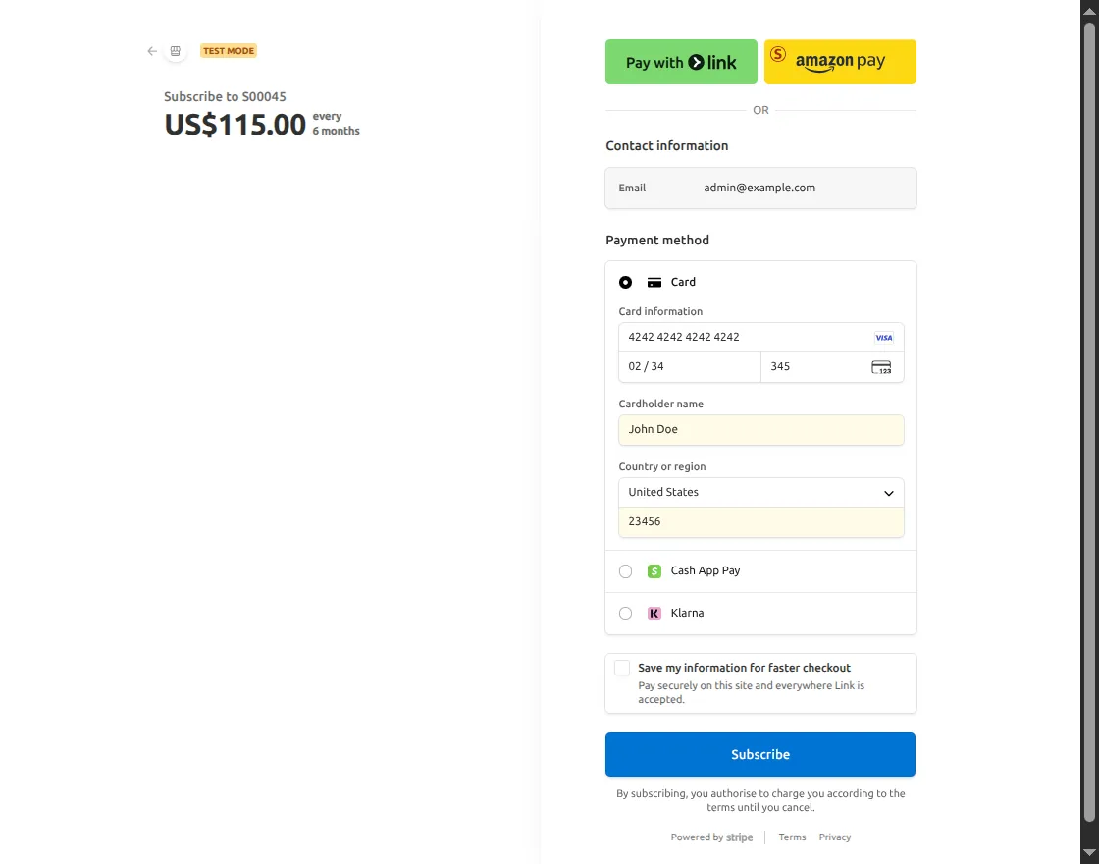This screenshot has width=1099, height=864.
Task: Click the pink Klarna K icon
Action: click(654, 613)
